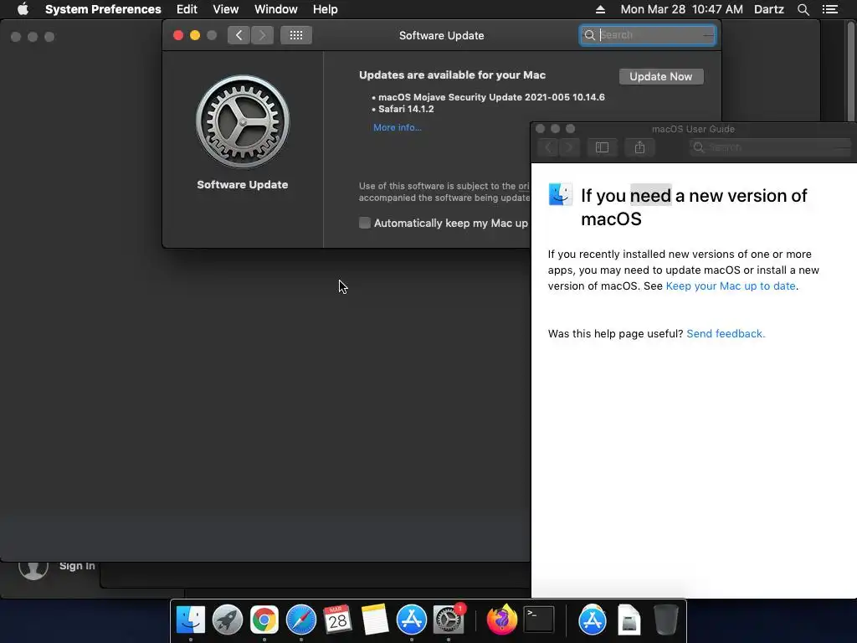Viewport: 857px width, 643px height.
Task: Click the large Software Update gear icon
Action: click(243, 122)
